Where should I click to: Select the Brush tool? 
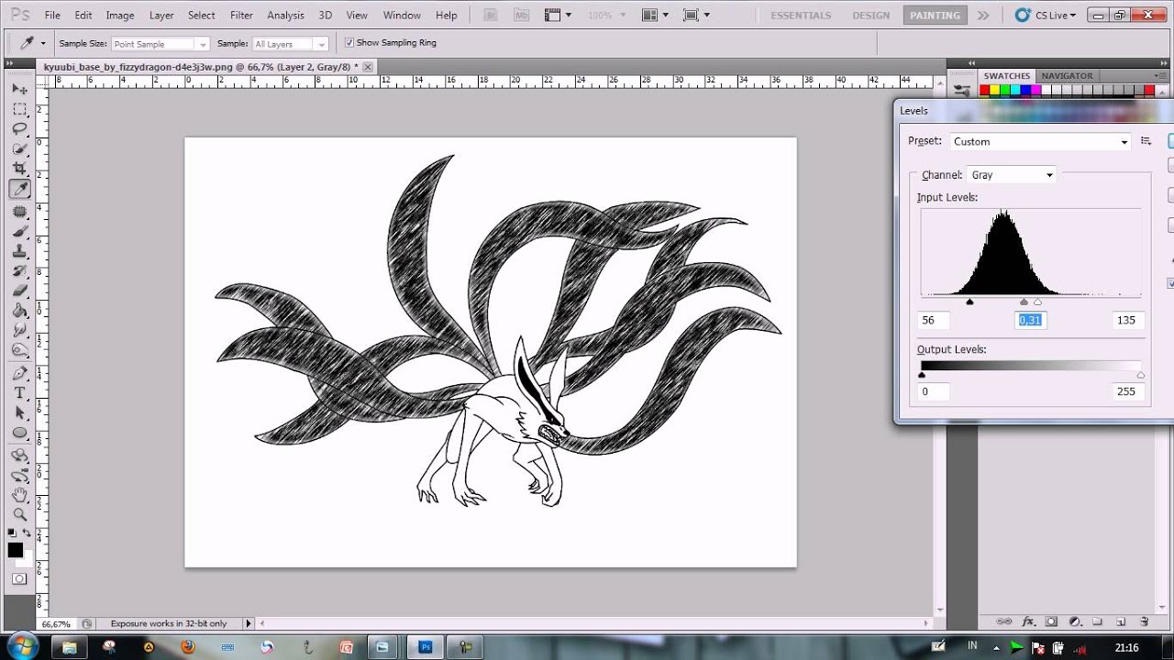click(19, 232)
